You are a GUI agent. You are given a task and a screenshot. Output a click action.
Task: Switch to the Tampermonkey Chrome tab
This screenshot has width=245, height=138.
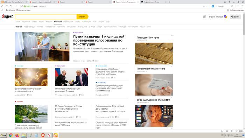[154, 2]
